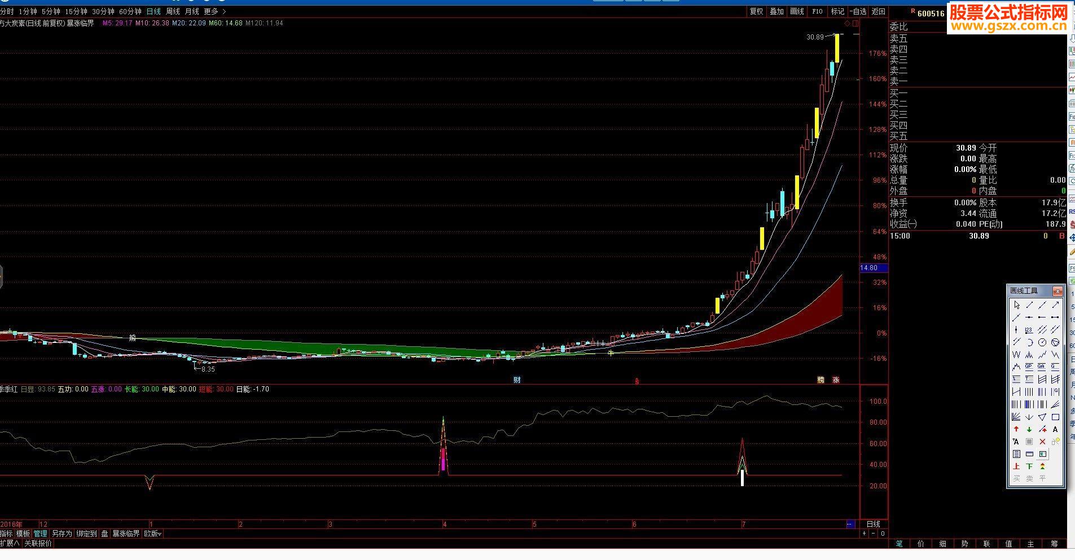Screen dimensions: 1075x560
Task: Select the percent retracement lines tool
Action: click(1016, 379)
